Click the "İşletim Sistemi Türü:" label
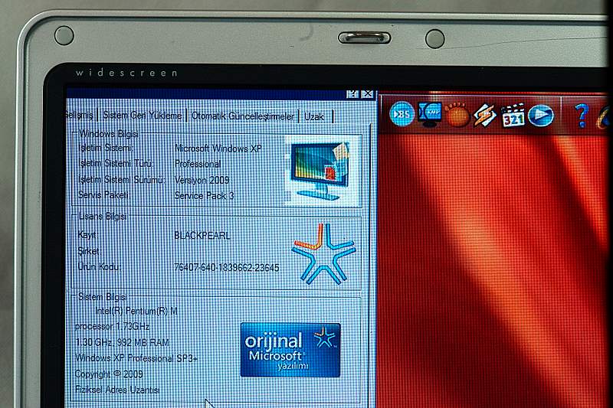 coord(116,164)
